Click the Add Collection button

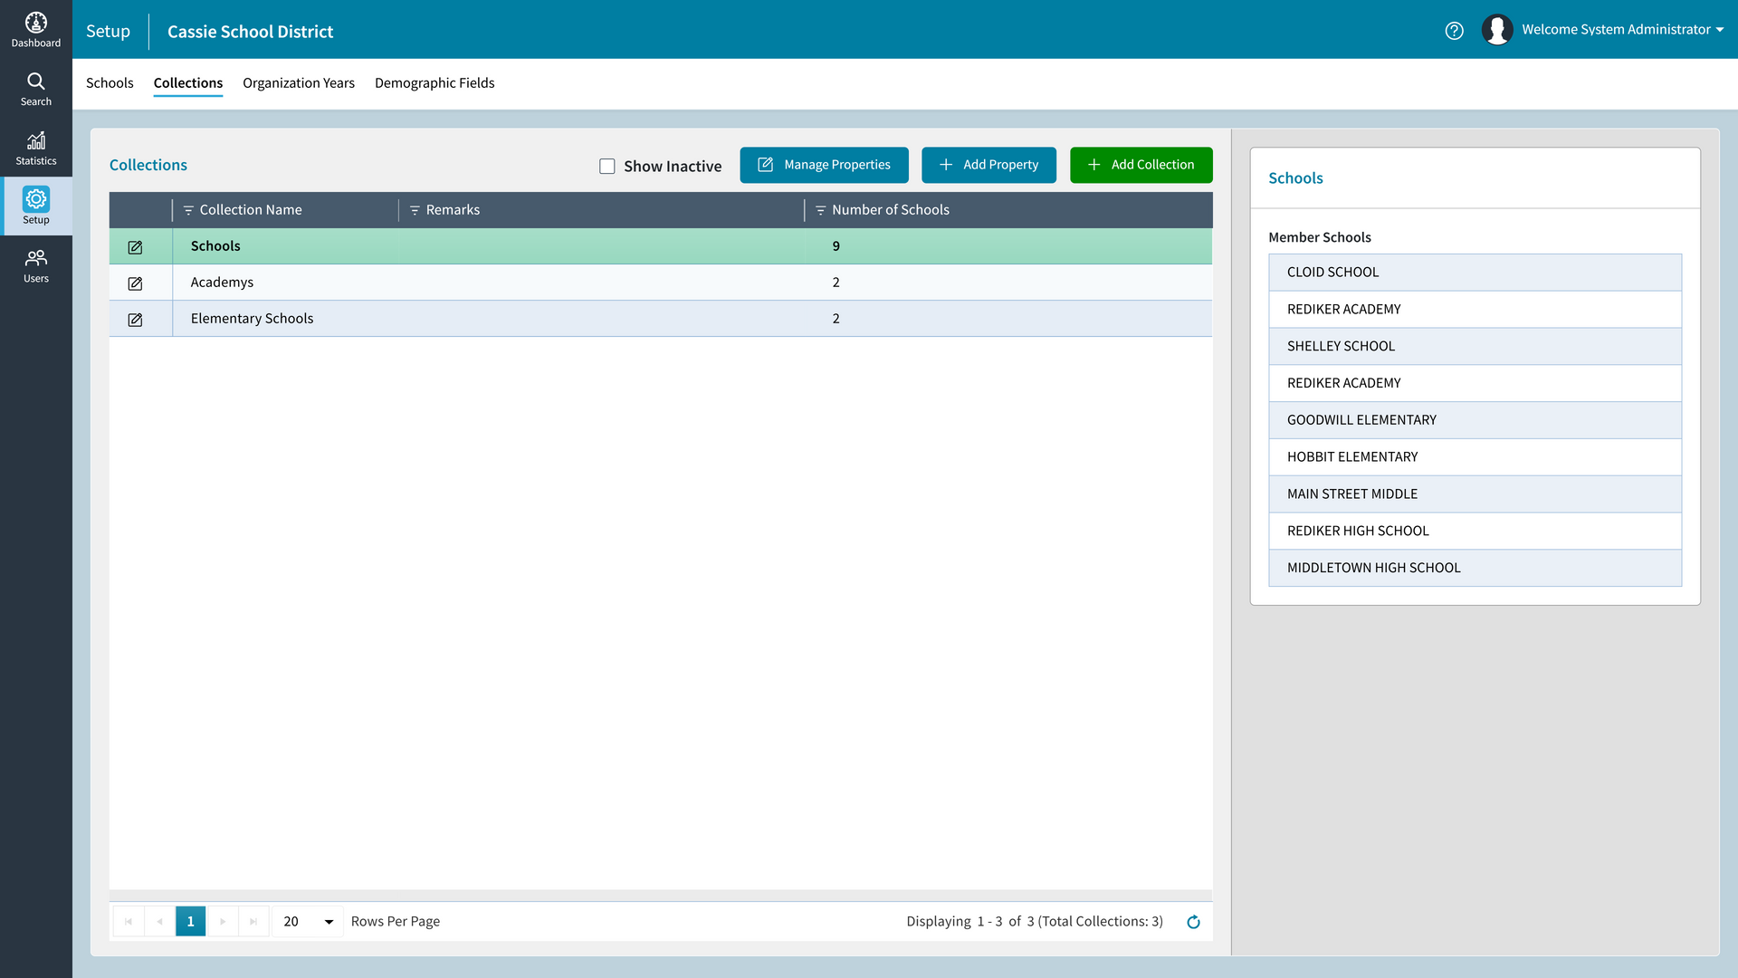(x=1141, y=165)
